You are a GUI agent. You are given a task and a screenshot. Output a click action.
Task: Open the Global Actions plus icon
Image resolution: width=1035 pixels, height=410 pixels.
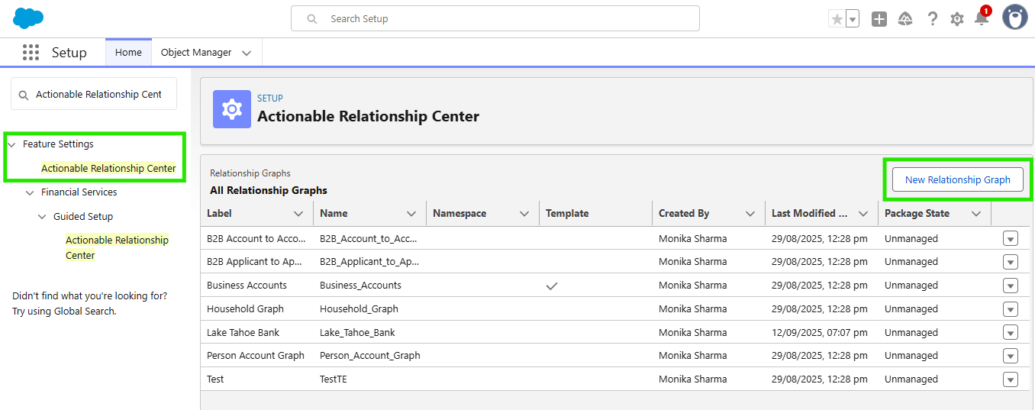[x=879, y=19]
